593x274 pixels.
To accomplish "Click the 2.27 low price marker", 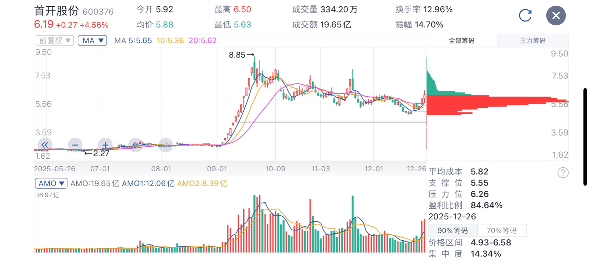I will (x=97, y=153).
